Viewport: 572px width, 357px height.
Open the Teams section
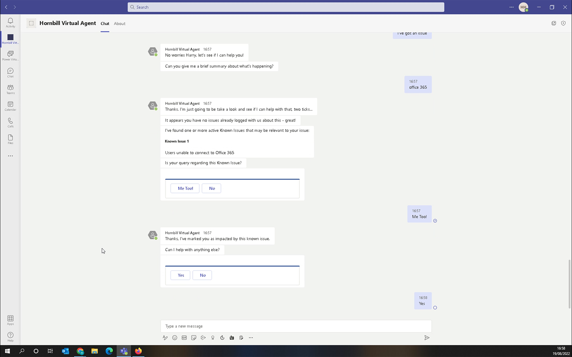(x=10, y=89)
